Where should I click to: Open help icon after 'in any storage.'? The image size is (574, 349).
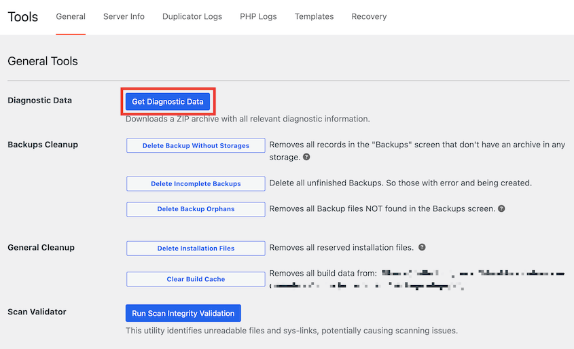click(x=306, y=157)
